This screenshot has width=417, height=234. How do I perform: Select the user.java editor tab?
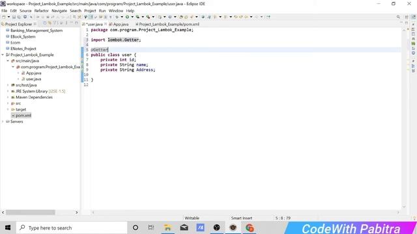(93, 24)
